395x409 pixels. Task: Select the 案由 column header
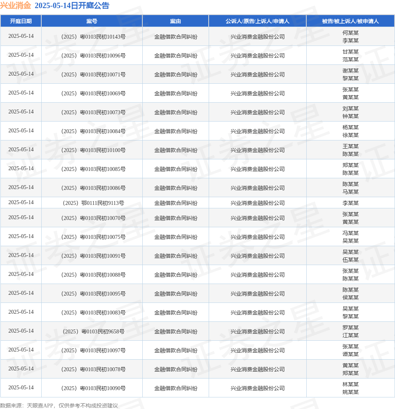[176, 21]
